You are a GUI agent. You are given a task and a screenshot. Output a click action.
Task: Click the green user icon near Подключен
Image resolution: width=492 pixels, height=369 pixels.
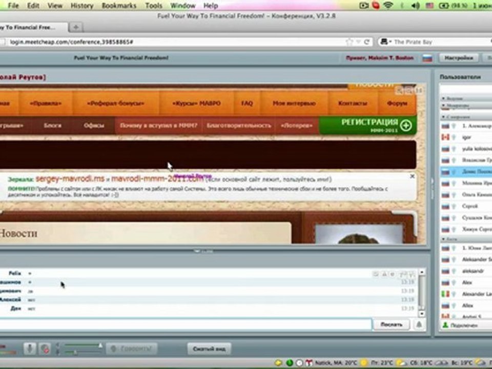coord(445,325)
